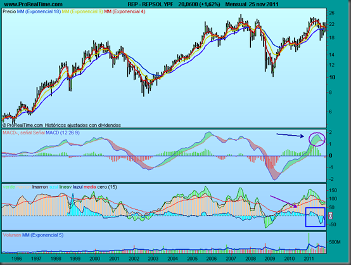Select the verde legend label
Viewport: 351px width, 265px height.
pyautogui.click(x=9, y=187)
